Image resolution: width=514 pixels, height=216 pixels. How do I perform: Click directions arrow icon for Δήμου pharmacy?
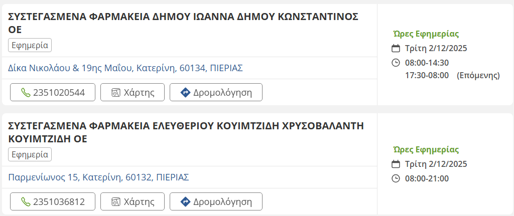(x=185, y=93)
